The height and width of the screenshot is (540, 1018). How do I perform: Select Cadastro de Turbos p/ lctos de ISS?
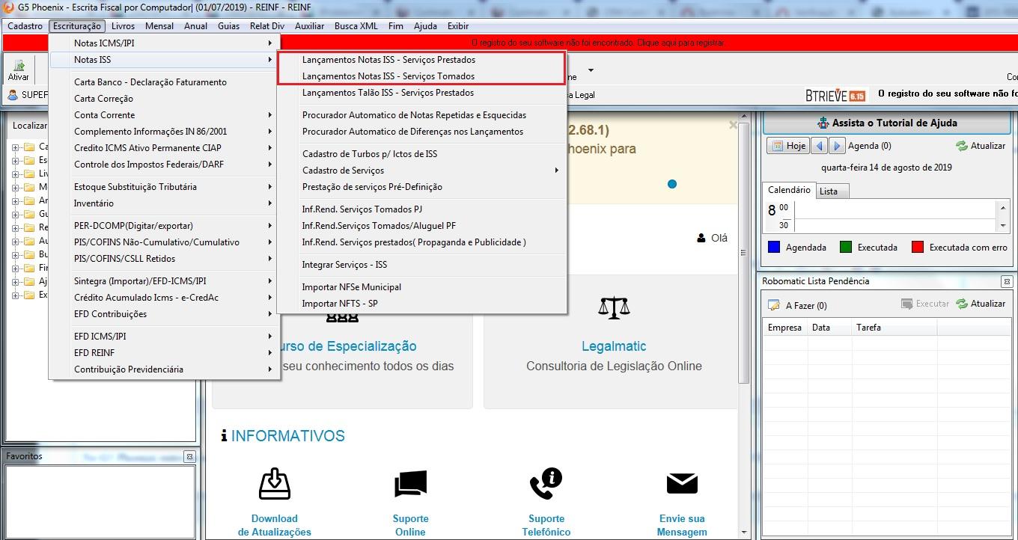pos(421,154)
